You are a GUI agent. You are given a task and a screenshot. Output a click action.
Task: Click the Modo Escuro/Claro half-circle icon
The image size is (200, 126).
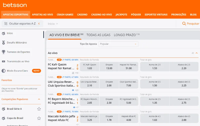coord(3,71)
